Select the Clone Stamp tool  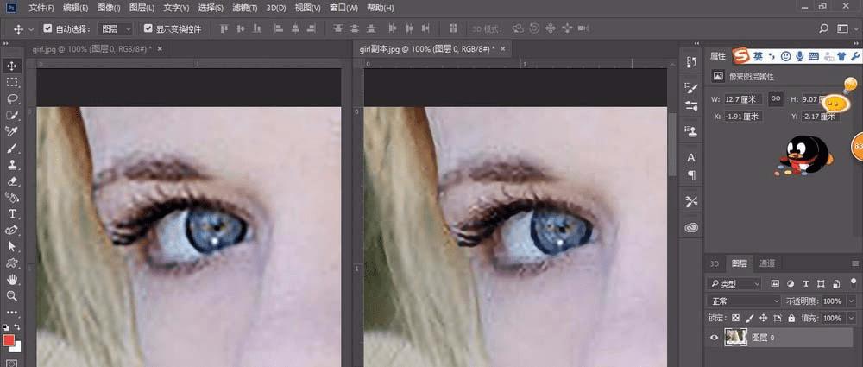(x=11, y=164)
